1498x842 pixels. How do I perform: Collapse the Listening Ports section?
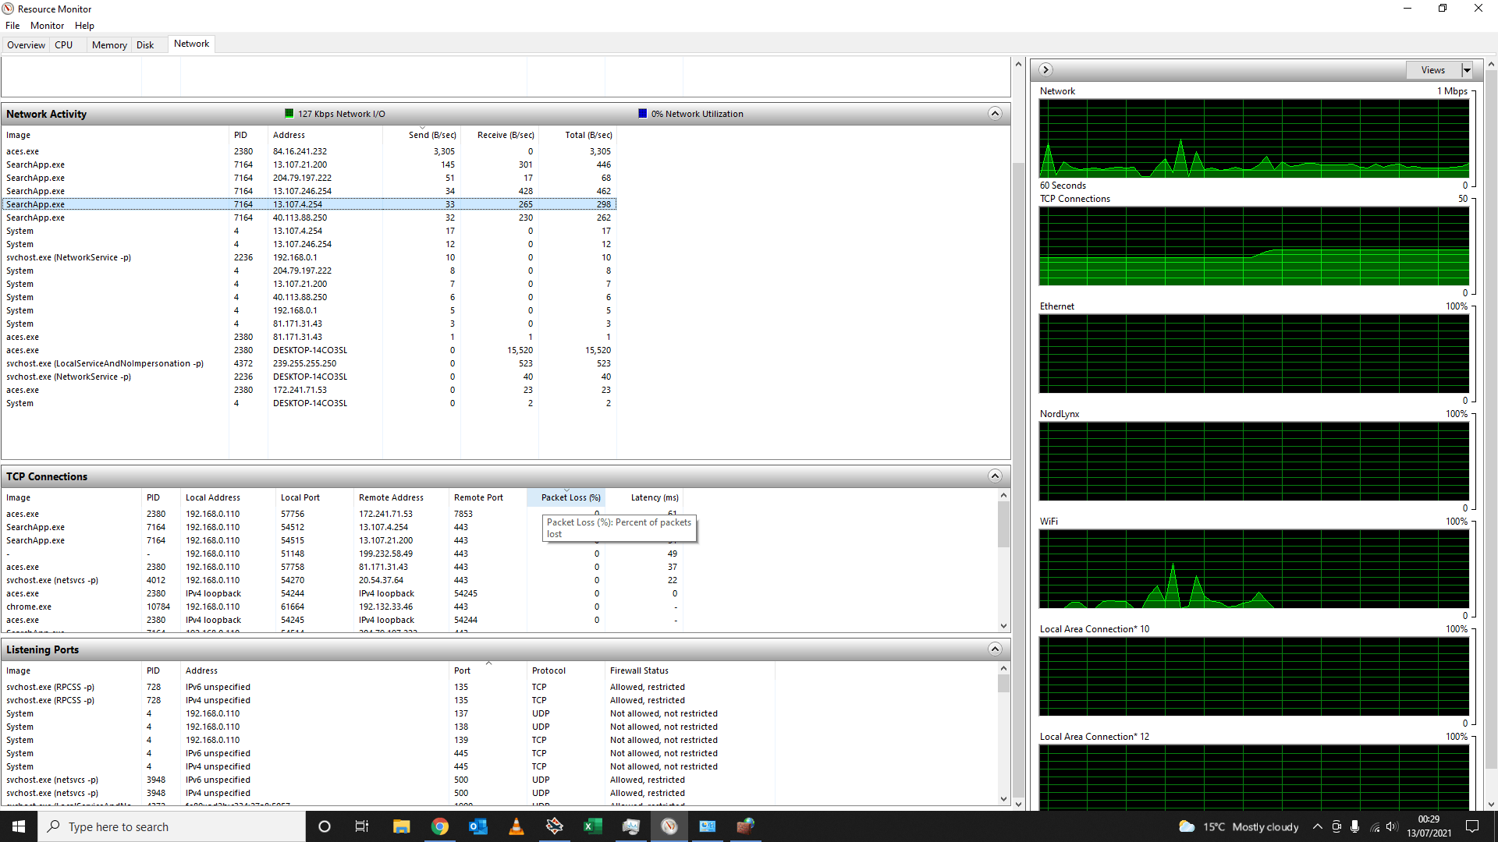point(995,649)
